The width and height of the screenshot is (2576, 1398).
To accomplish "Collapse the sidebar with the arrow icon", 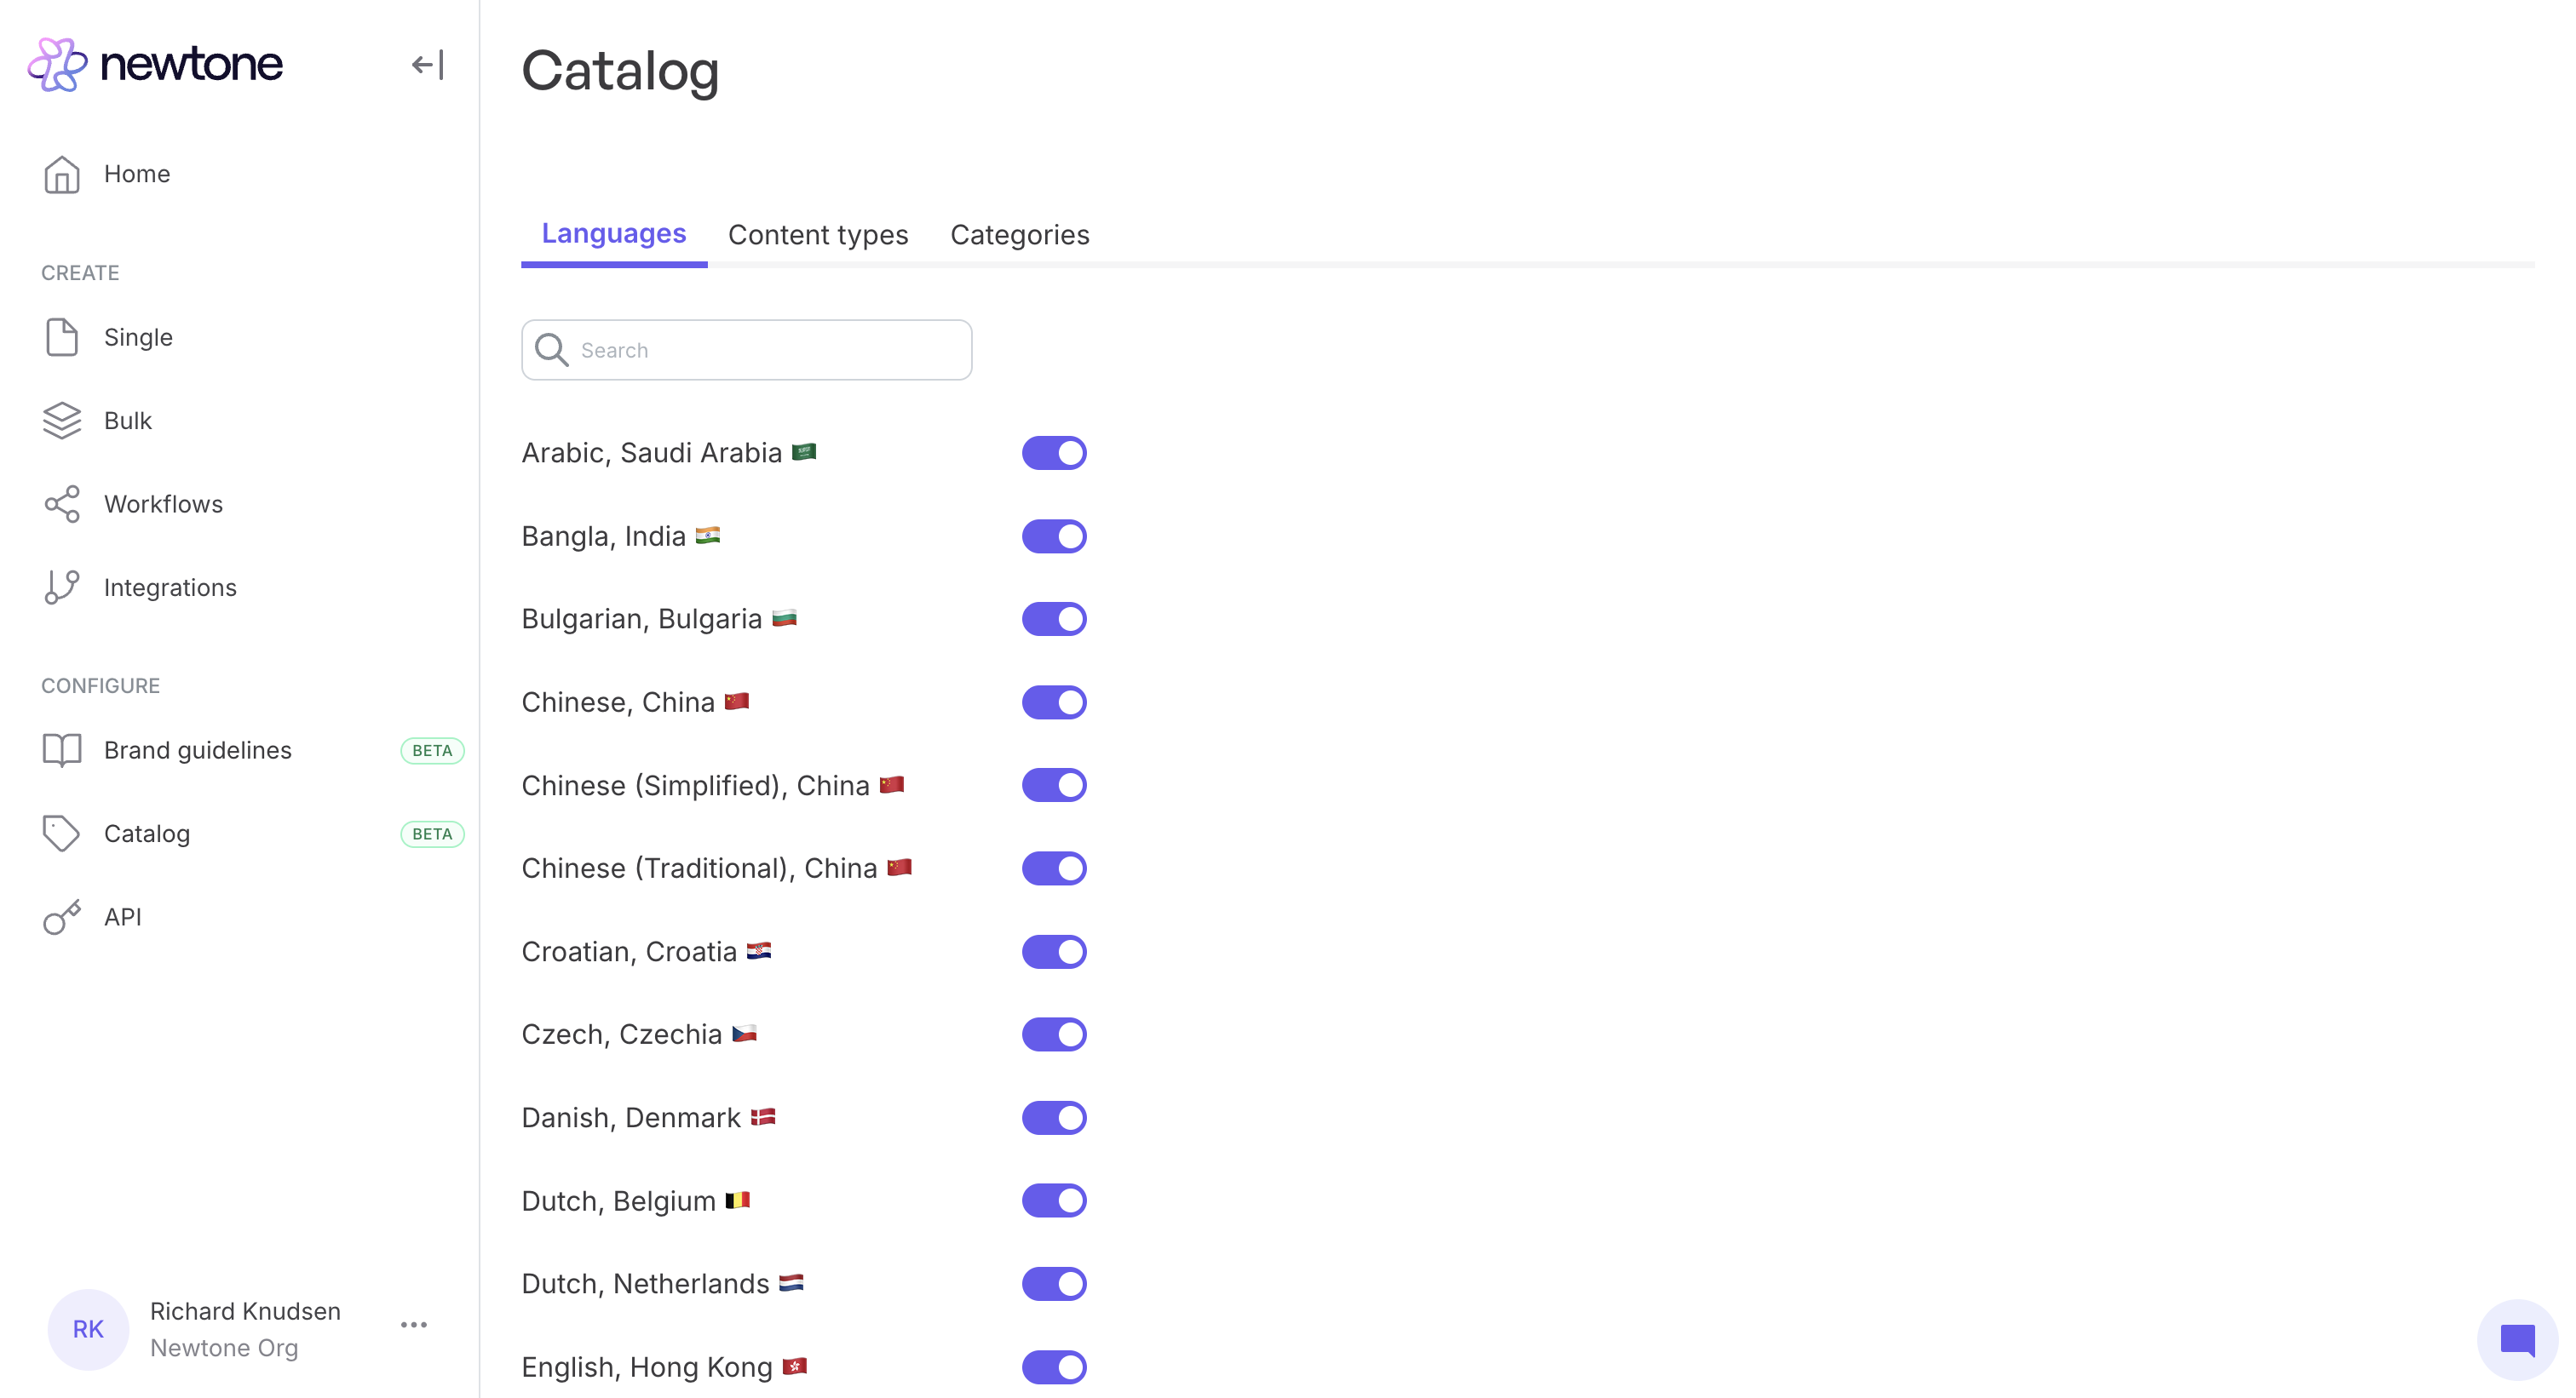I will click(x=427, y=65).
